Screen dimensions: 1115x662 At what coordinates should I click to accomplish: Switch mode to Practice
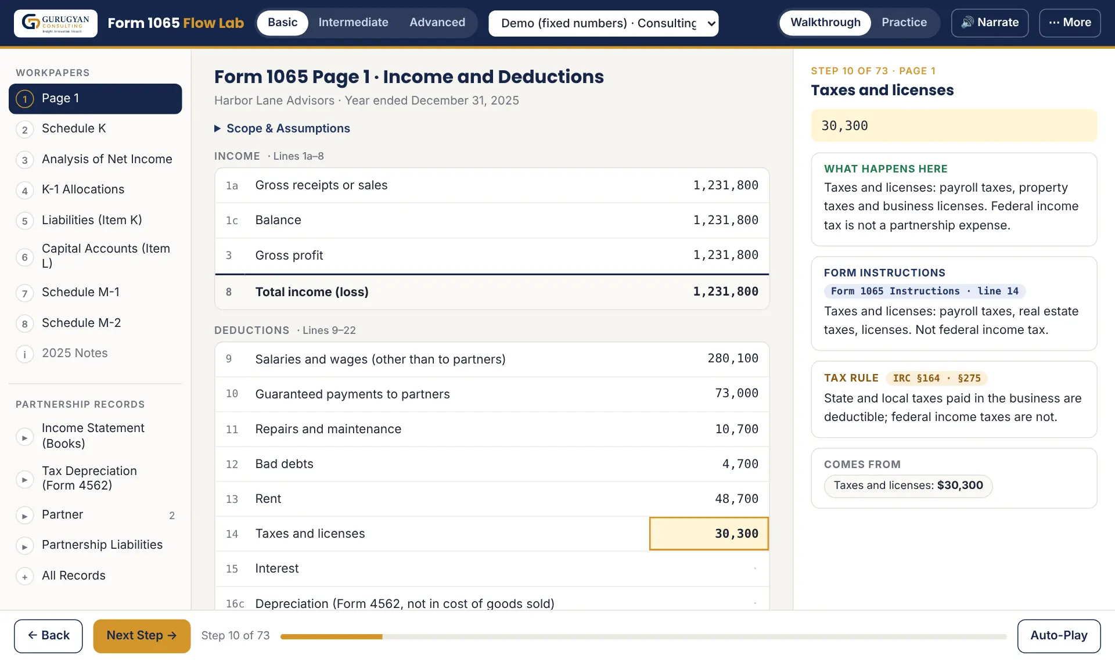(x=904, y=23)
